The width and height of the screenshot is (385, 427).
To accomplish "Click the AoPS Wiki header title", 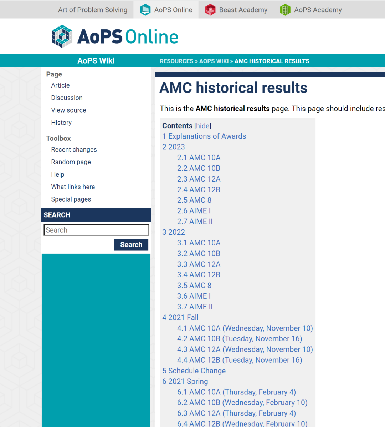I will 96,61.
